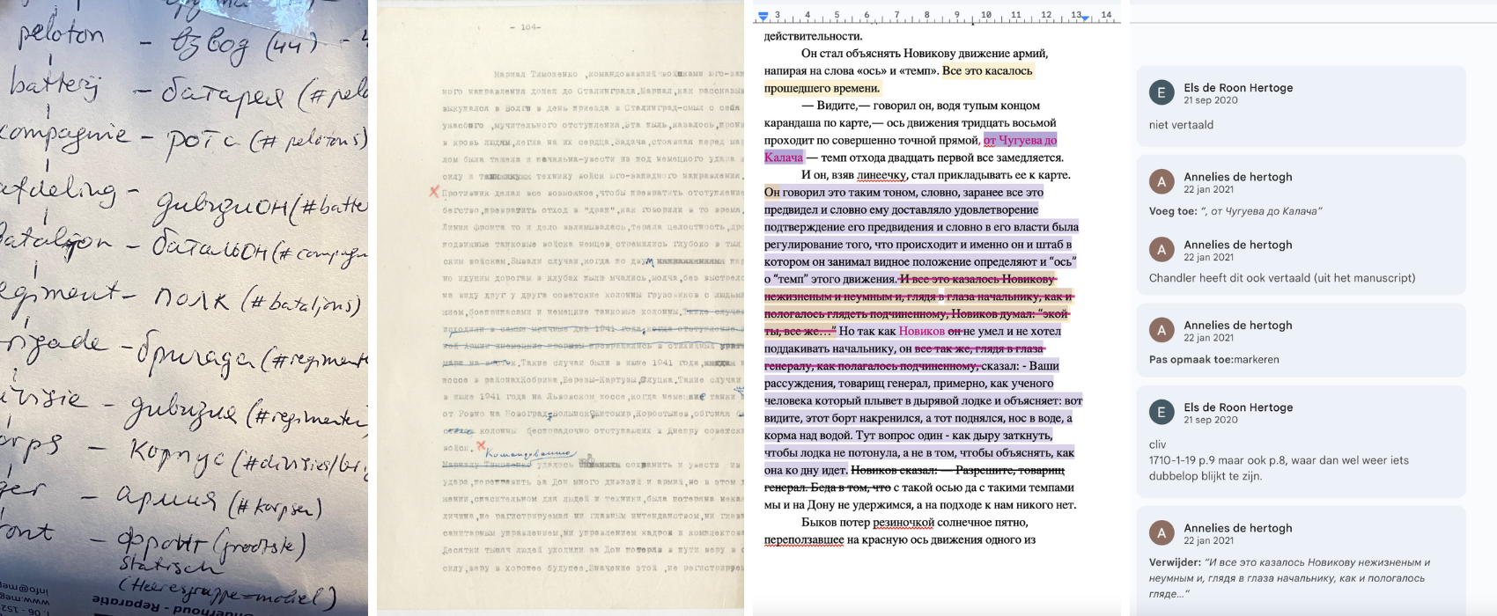Click the number 10 on the ruler

pyautogui.click(x=985, y=15)
